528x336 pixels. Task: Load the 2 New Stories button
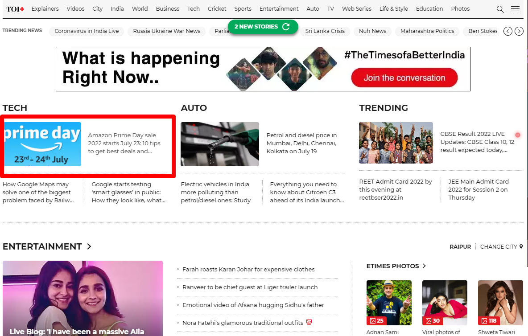263,27
